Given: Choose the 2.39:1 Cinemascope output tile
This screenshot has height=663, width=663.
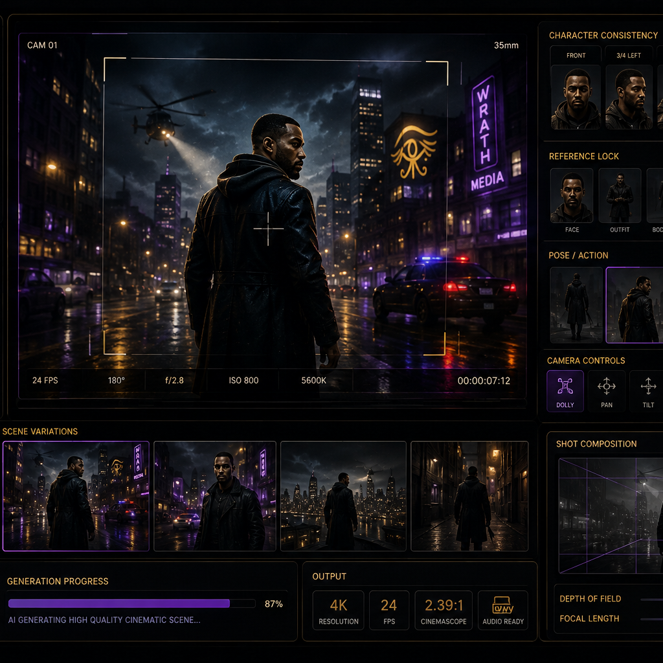Looking at the screenshot, I should coord(444,610).
